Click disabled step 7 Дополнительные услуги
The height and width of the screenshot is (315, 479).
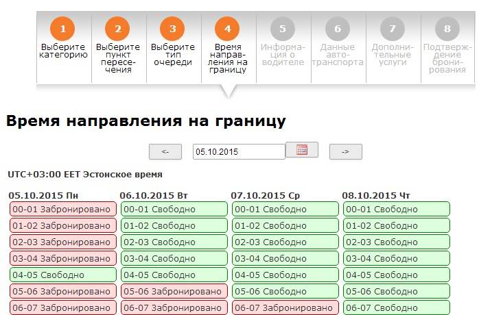coord(393,48)
